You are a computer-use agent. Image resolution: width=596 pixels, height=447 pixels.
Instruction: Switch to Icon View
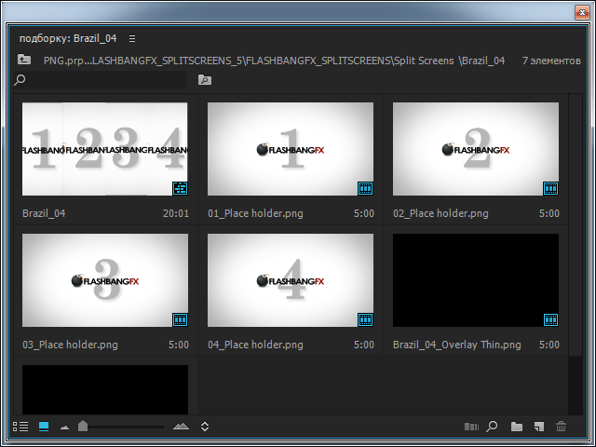(44, 427)
